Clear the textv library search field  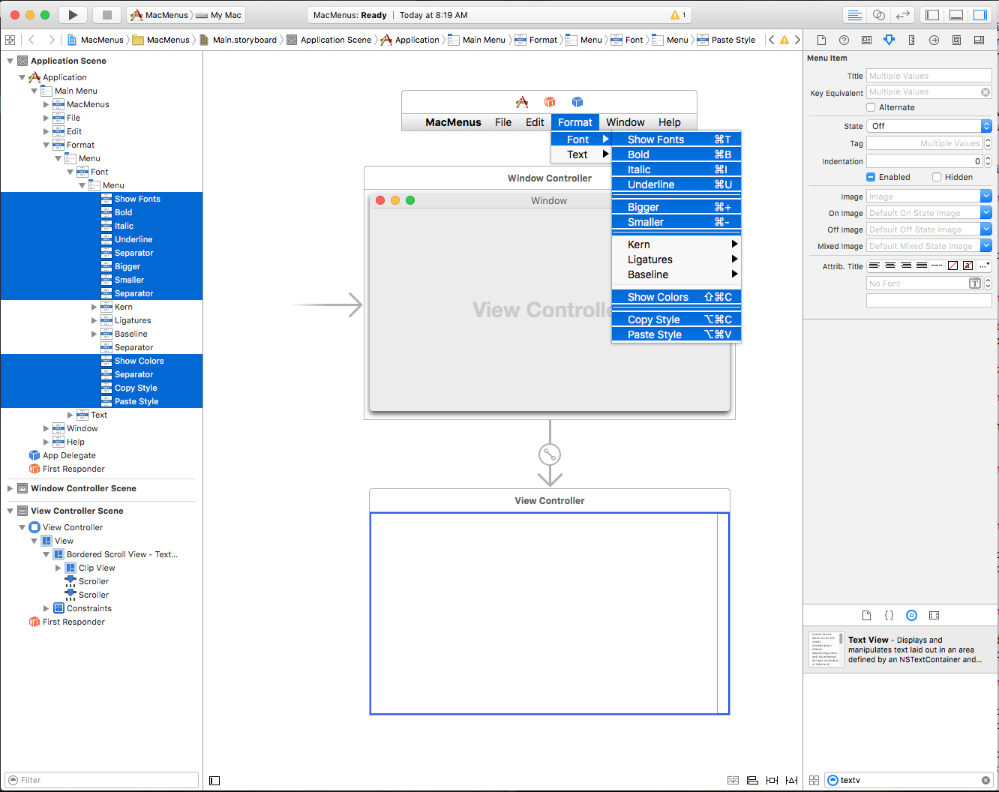point(985,780)
